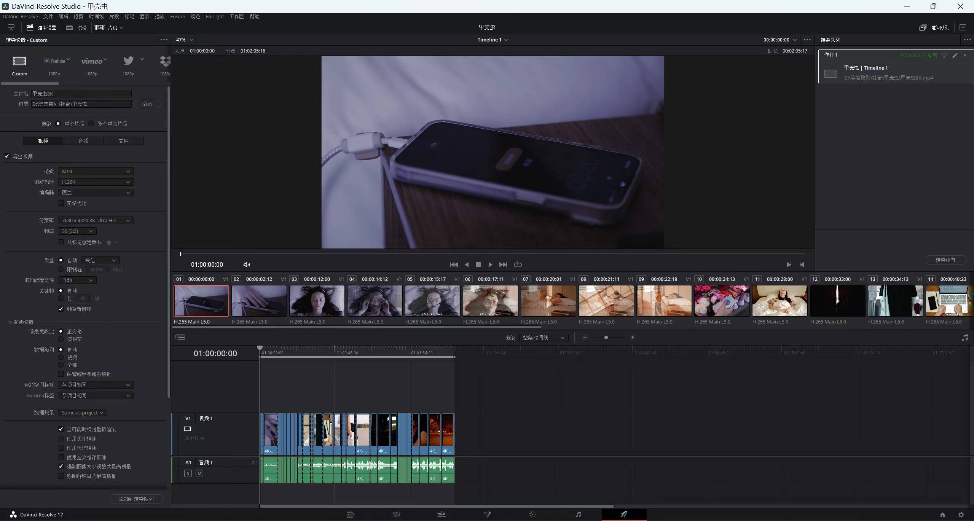Screen dimensions: 974x521
Task: Zoom in timeline with plus icon
Action: [x=633, y=337]
